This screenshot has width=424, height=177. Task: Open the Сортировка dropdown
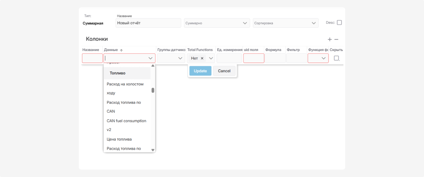coord(285,23)
